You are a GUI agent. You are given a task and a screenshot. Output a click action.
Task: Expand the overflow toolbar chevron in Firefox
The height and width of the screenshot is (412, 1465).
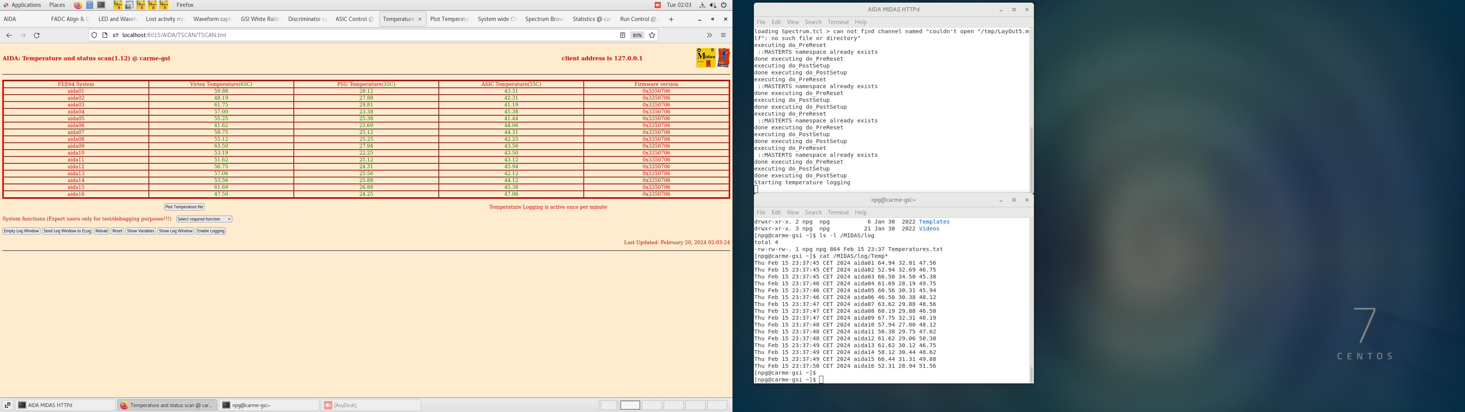[x=709, y=35]
